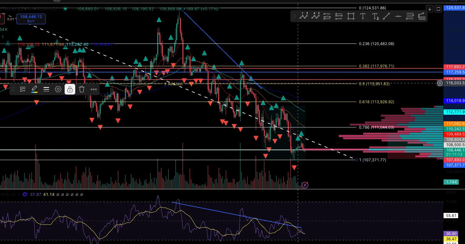
Task: Click the down-arrow button at top right
Action: pos(429,9)
